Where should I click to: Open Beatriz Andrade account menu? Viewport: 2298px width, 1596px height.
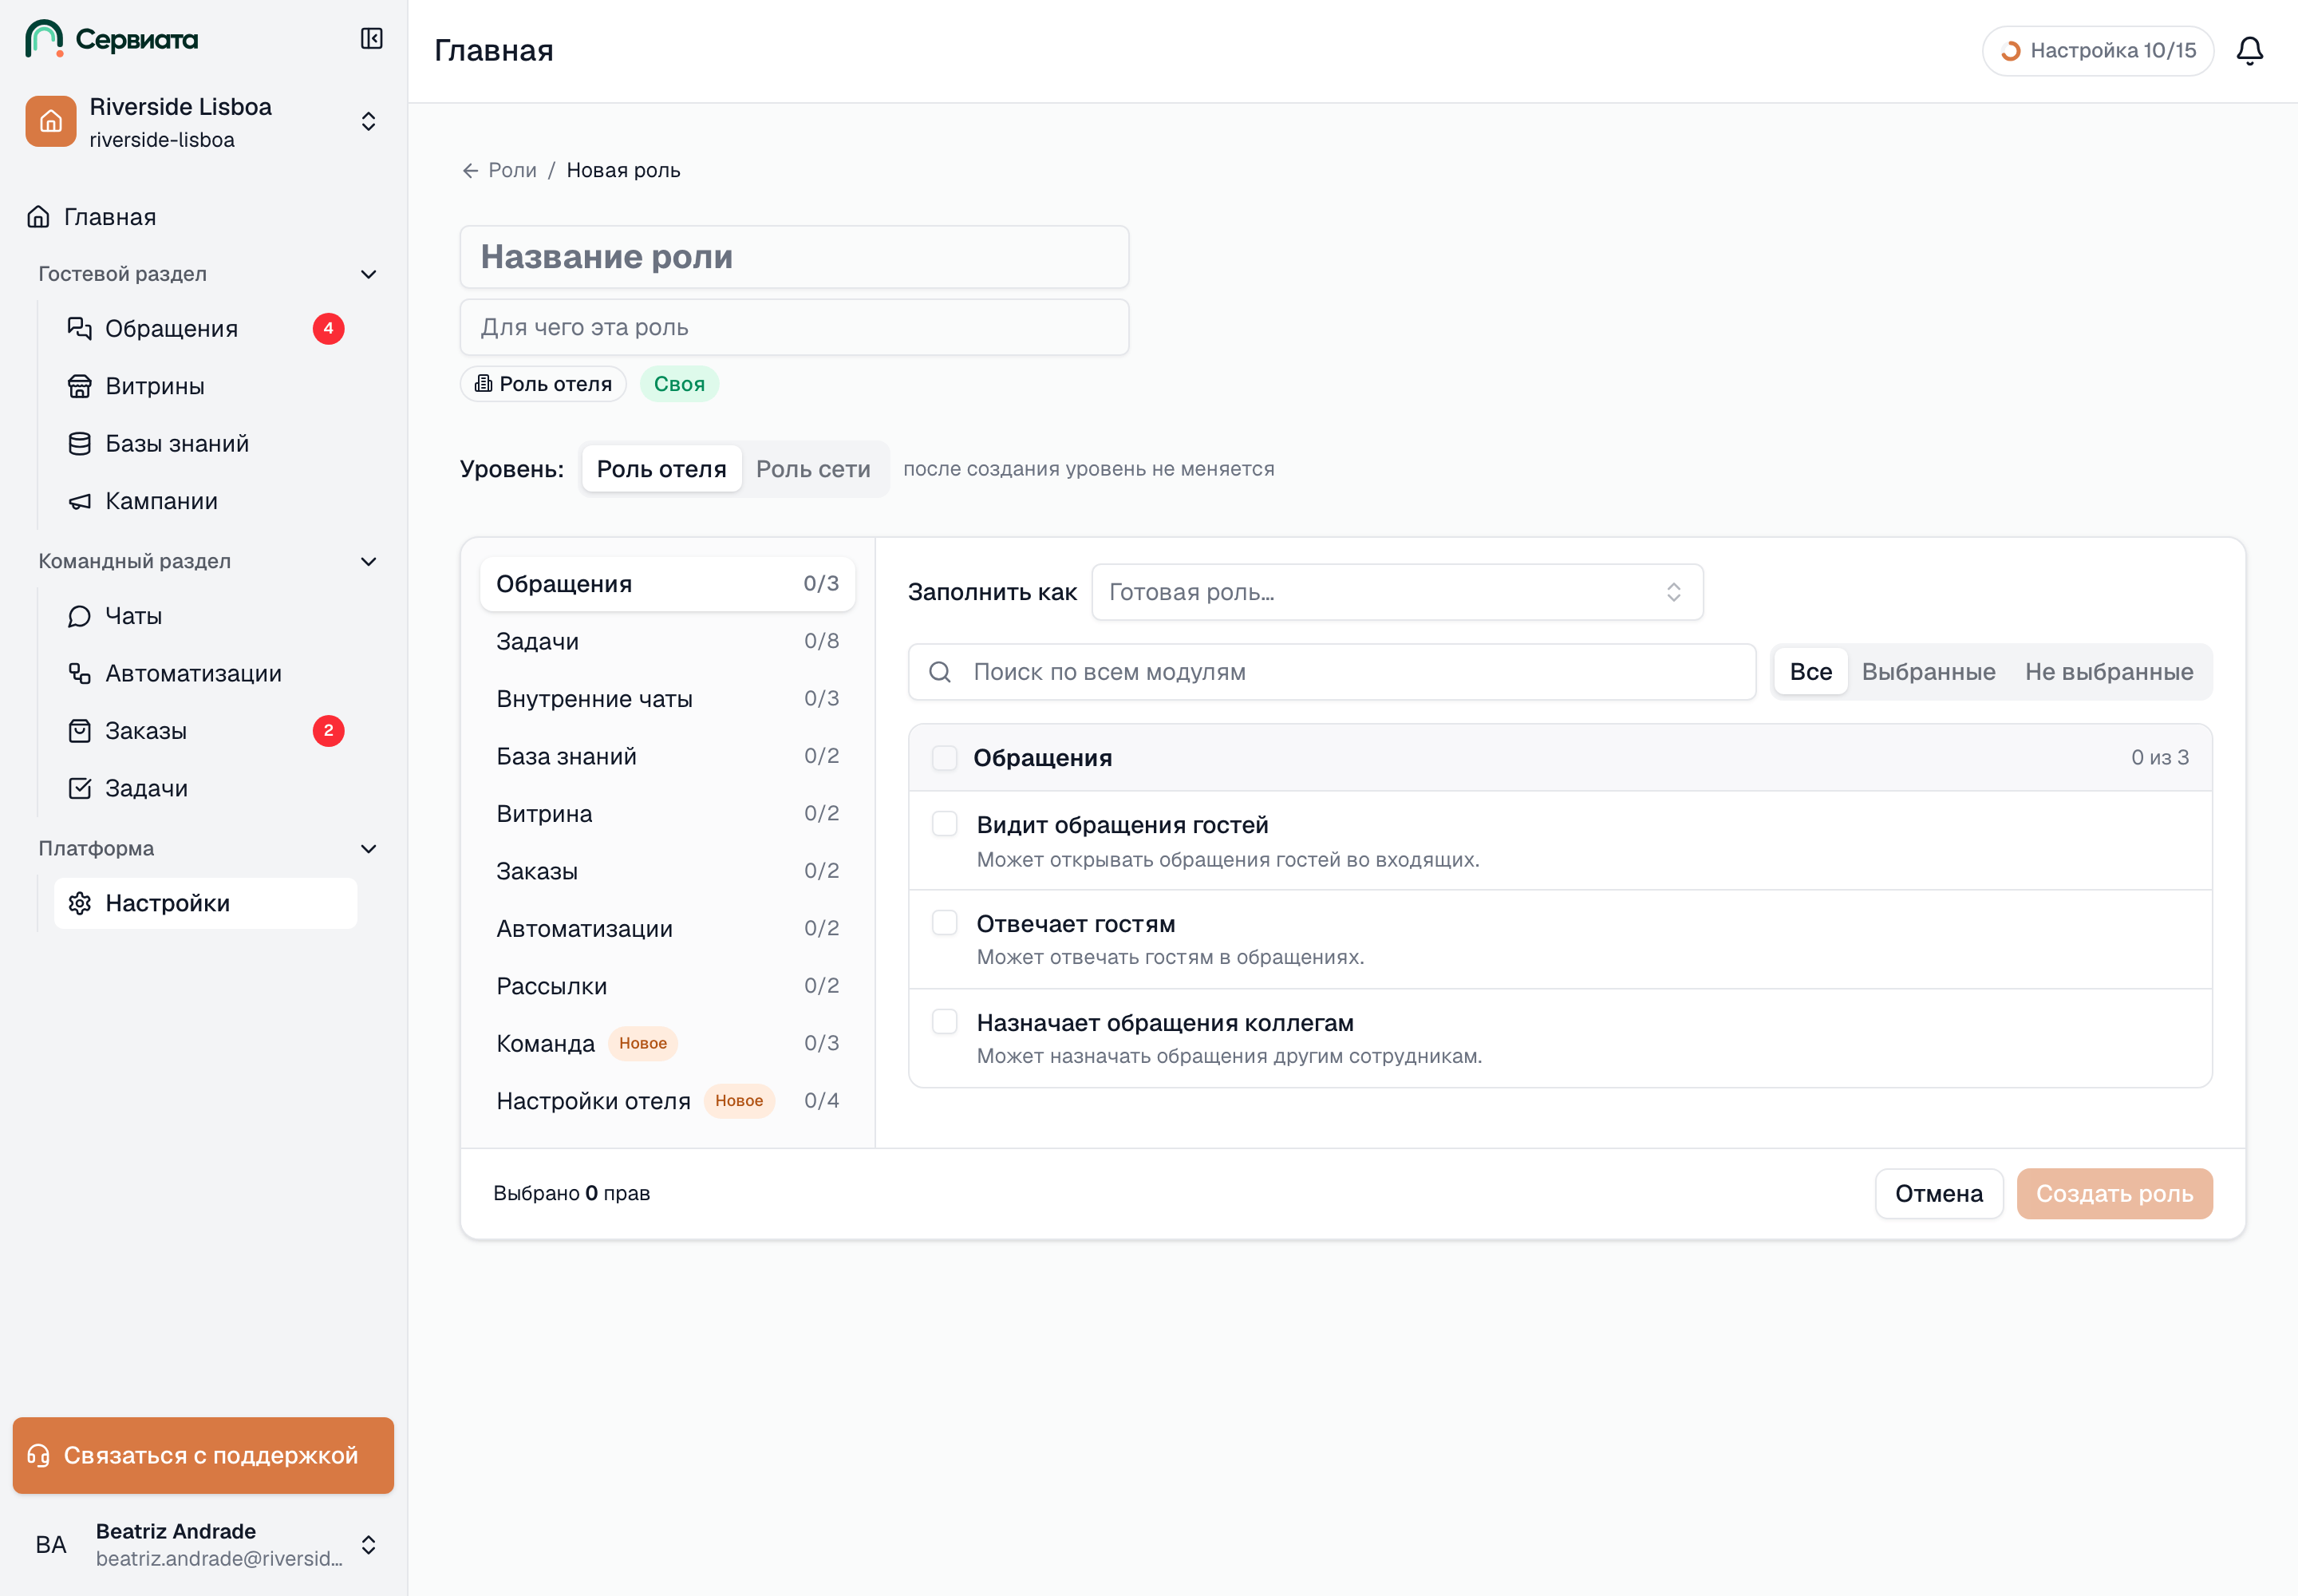(204, 1545)
